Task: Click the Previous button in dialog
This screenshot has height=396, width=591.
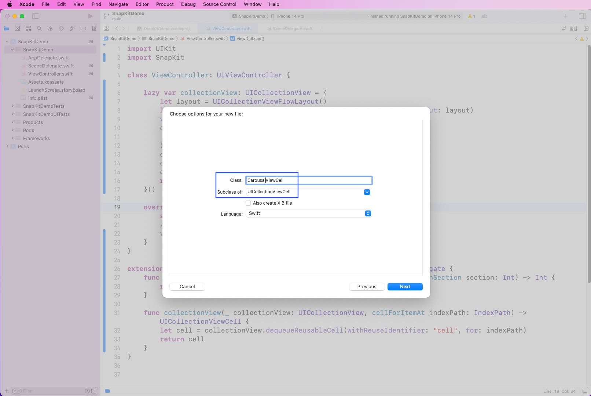Action: coord(367,287)
